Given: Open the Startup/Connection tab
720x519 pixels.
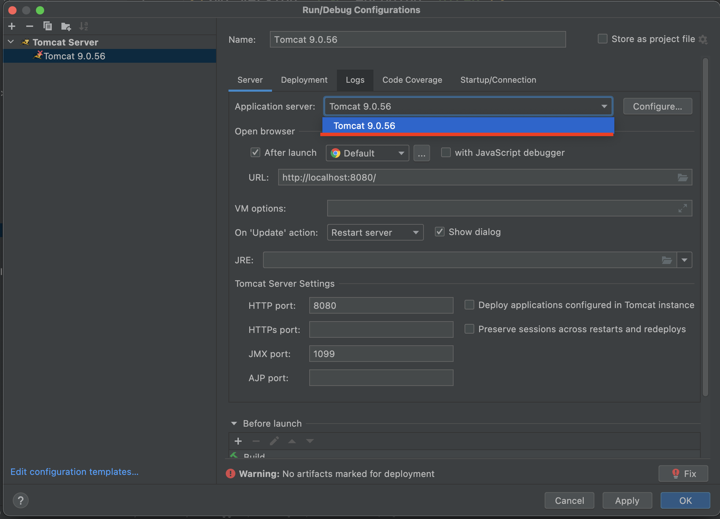Looking at the screenshot, I should tap(498, 80).
